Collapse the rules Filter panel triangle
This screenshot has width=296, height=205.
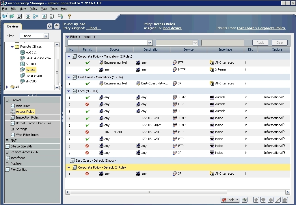pos(68,37)
